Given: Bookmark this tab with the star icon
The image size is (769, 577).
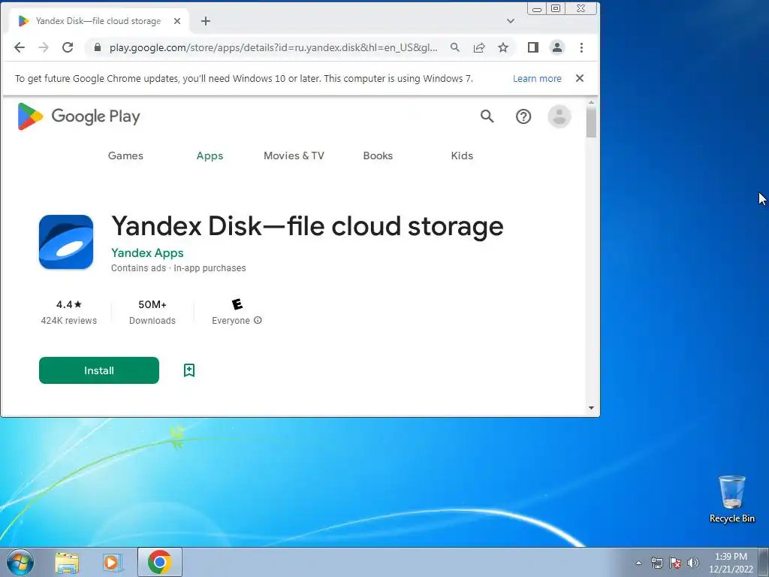Looking at the screenshot, I should 503,47.
